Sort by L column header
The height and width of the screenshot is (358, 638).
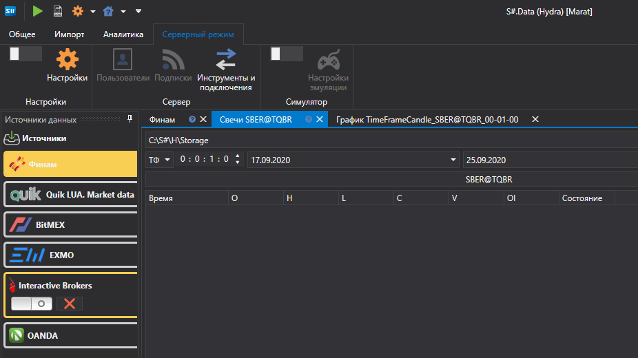[x=367, y=198]
